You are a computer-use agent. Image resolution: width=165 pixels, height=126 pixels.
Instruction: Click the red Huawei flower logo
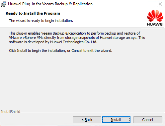(155, 16)
